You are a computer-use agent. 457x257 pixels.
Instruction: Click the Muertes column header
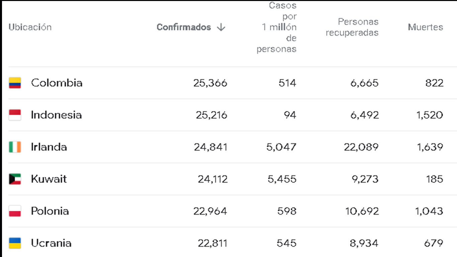pyautogui.click(x=425, y=27)
